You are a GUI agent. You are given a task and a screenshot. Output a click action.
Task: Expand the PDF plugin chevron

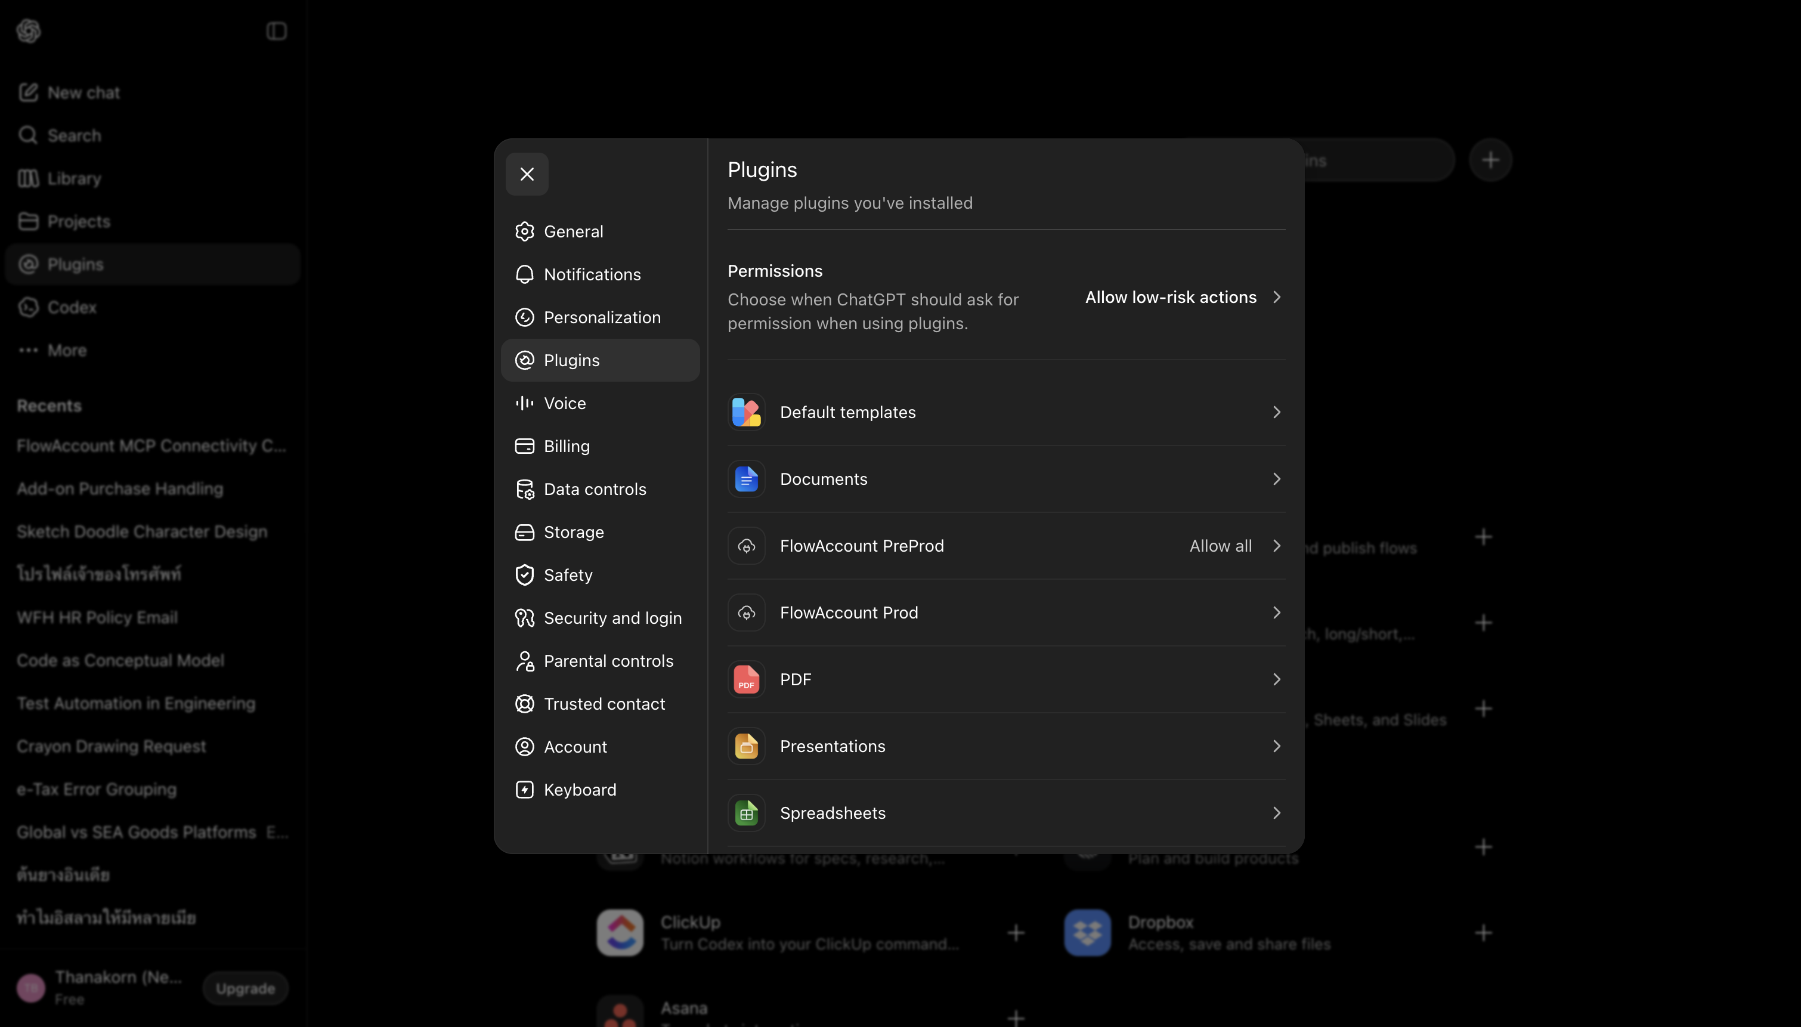pos(1276,679)
